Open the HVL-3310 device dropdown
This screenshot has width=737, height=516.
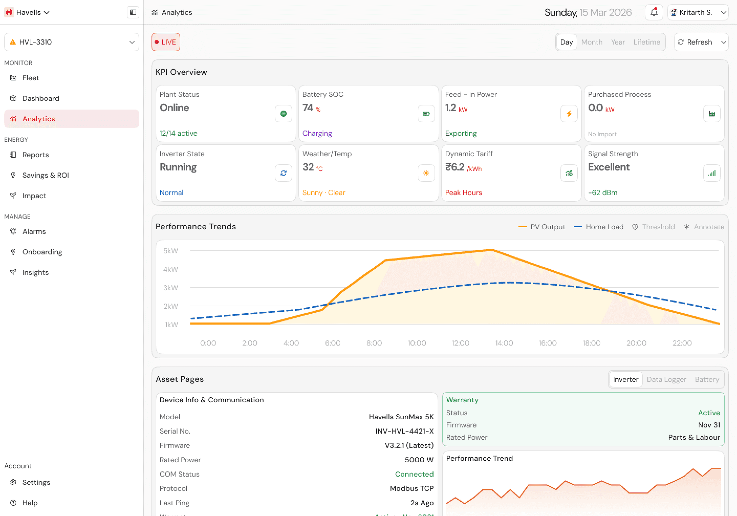click(71, 42)
